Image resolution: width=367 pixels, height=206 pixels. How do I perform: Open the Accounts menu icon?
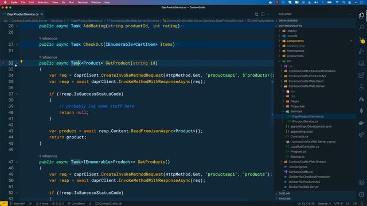[x=361, y=183]
